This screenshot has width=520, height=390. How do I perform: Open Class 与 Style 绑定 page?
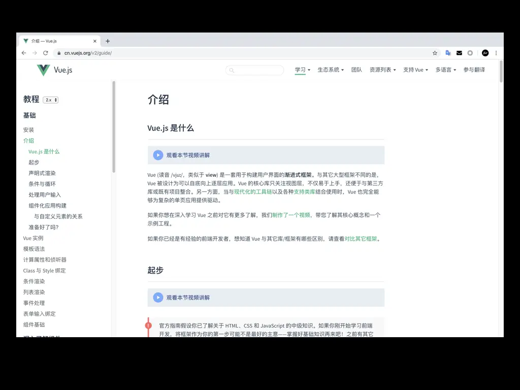pyautogui.click(x=45, y=271)
